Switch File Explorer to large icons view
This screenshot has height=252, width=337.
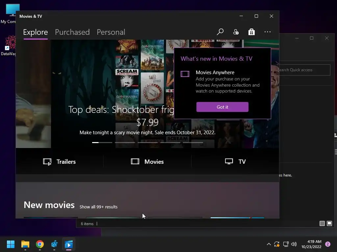329,223
